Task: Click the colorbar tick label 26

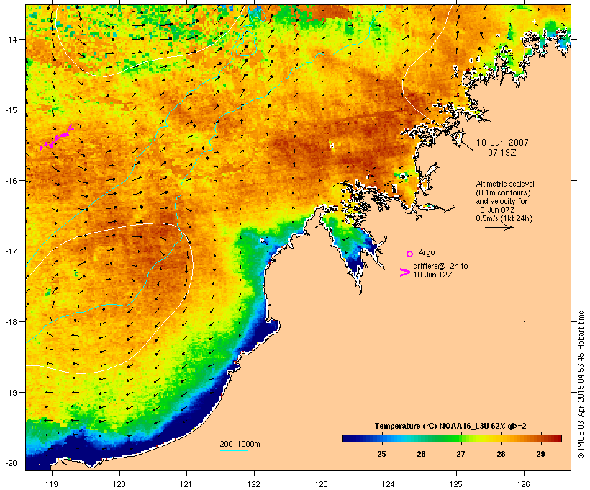Action: pyautogui.click(x=422, y=454)
